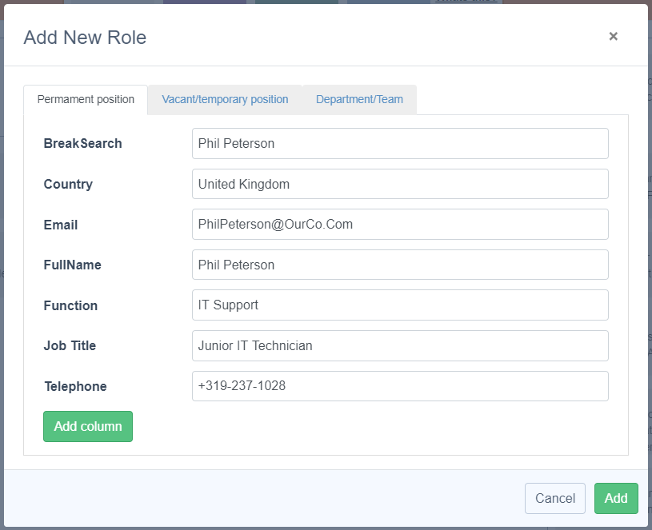Click the Country field label
Image resolution: width=652 pixels, height=530 pixels.
click(x=68, y=184)
